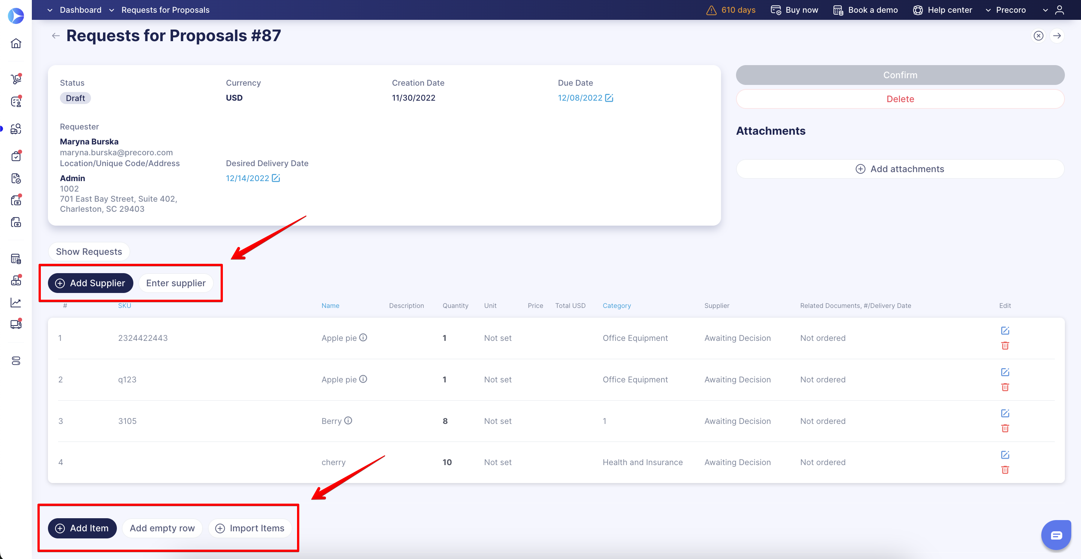Delete the q123 item row
The width and height of the screenshot is (1081, 559).
coord(1005,387)
